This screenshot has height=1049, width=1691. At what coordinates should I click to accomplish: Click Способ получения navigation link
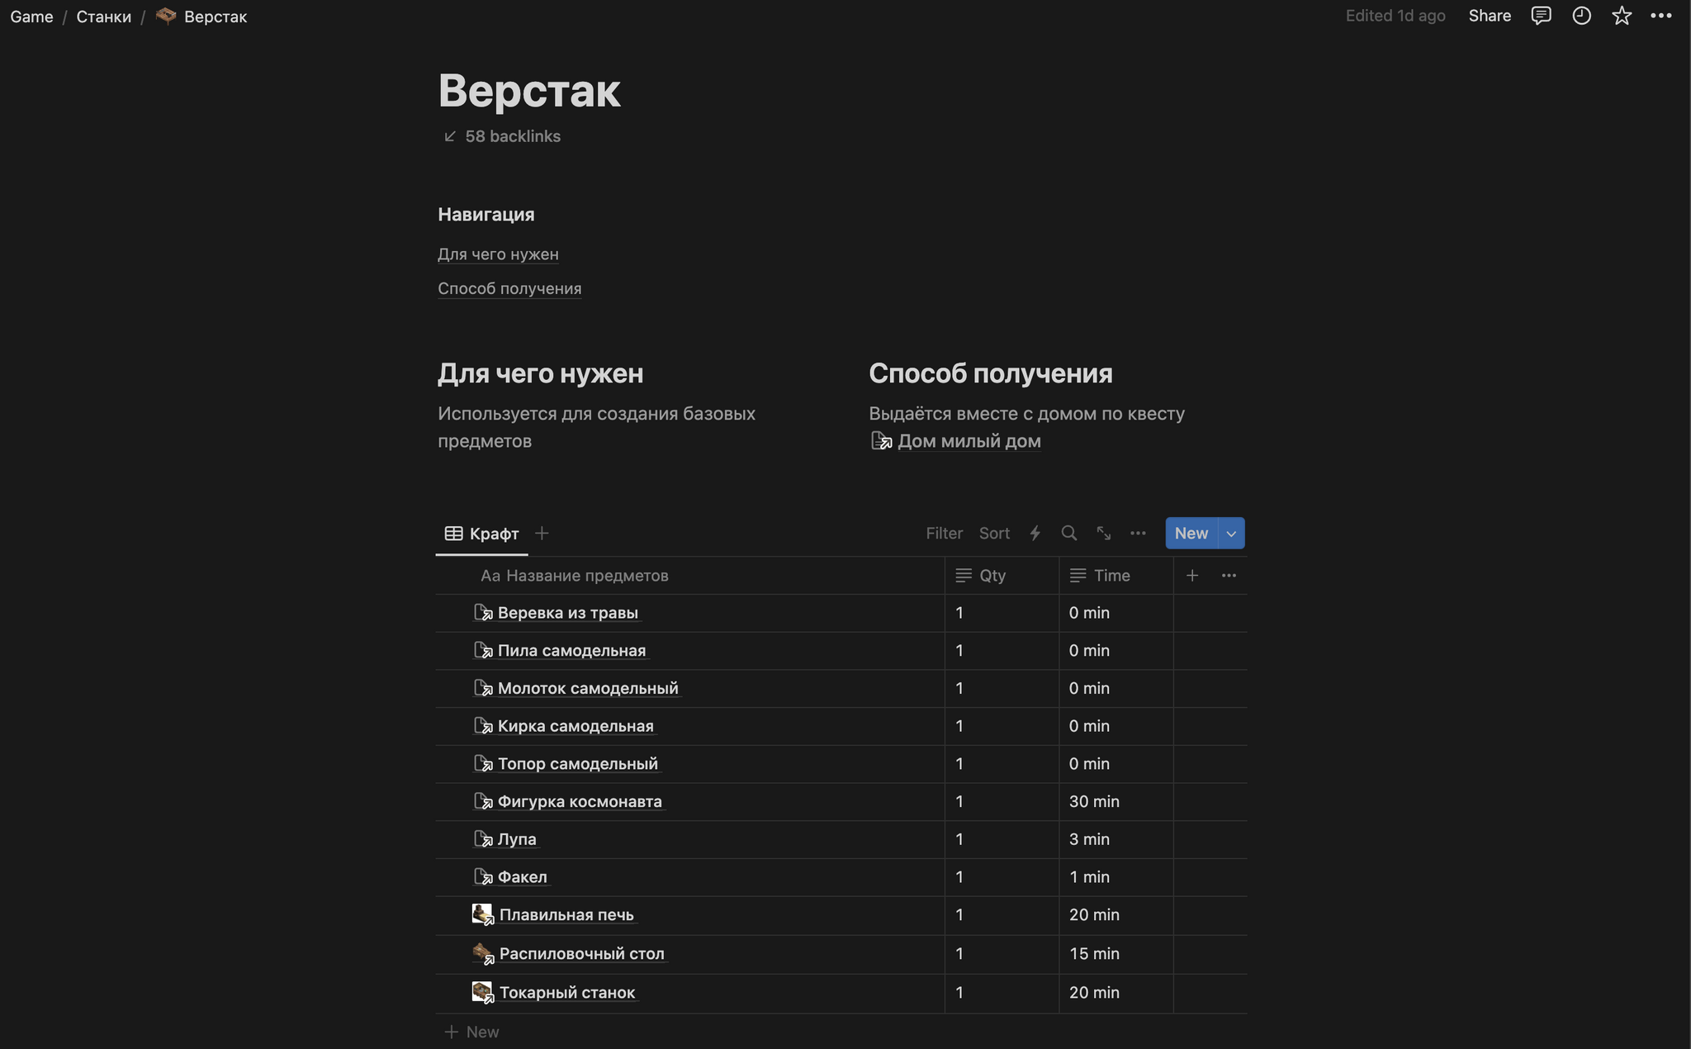click(x=509, y=287)
